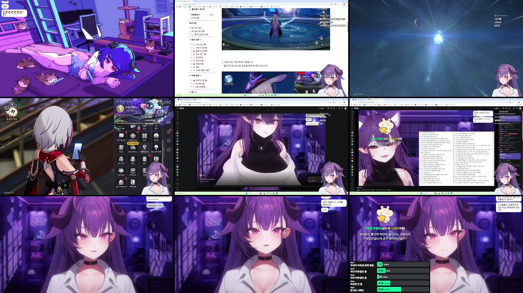Image resolution: width=523 pixels, height=293 pixels.
Task: Open the 팬아트 board link
Action: click(199, 61)
